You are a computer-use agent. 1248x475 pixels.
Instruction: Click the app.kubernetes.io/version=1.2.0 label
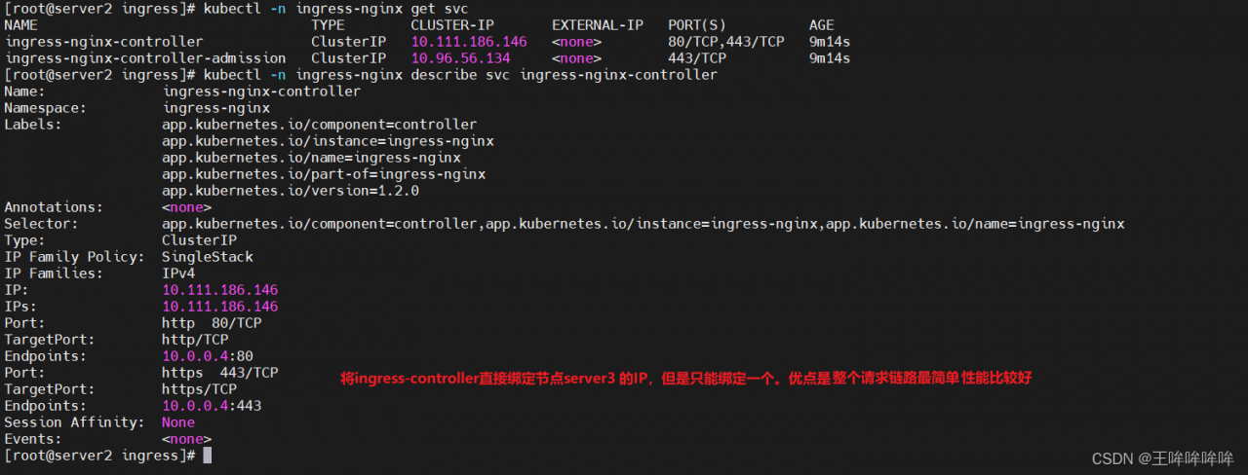tap(290, 191)
